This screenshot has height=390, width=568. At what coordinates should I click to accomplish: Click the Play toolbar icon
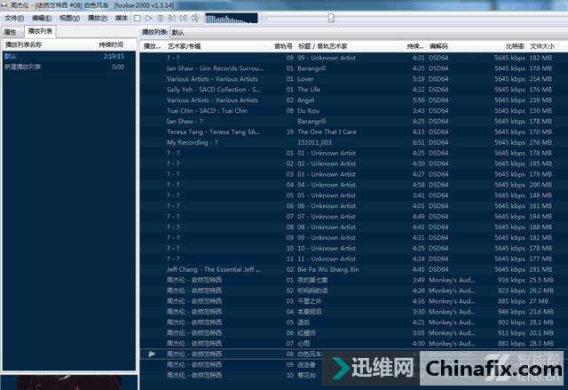(x=148, y=18)
